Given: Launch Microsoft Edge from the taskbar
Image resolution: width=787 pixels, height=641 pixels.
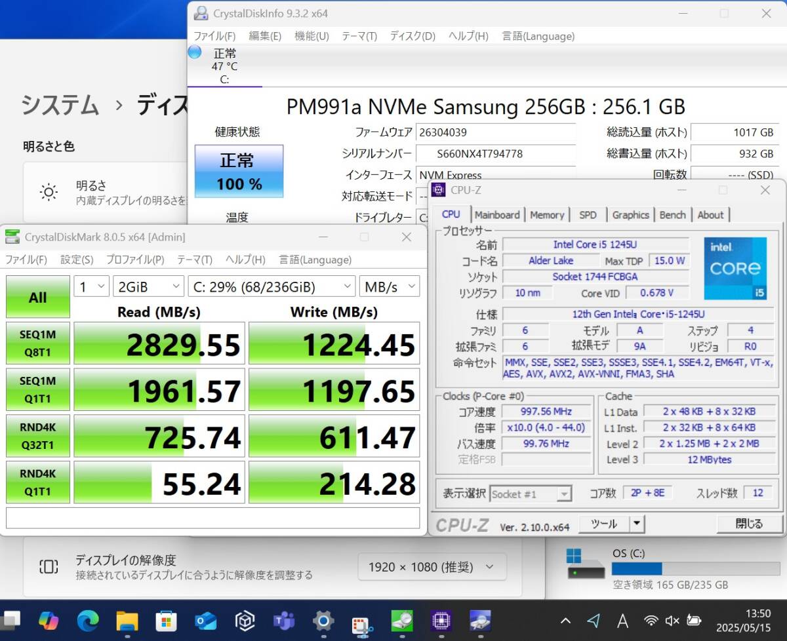Looking at the screenshot, I should tap(88, 620).
